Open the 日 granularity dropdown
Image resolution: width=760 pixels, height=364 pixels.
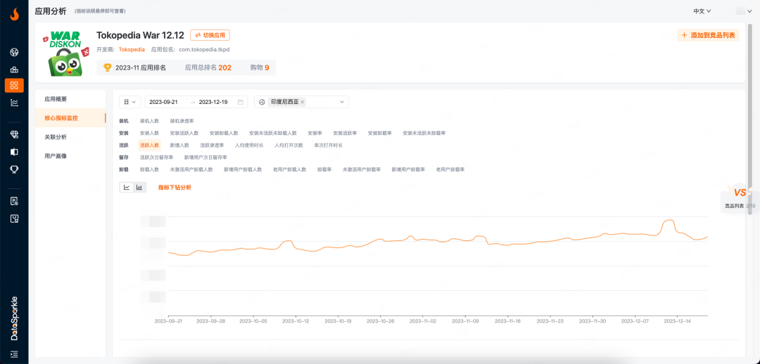(x=130, y=102)
